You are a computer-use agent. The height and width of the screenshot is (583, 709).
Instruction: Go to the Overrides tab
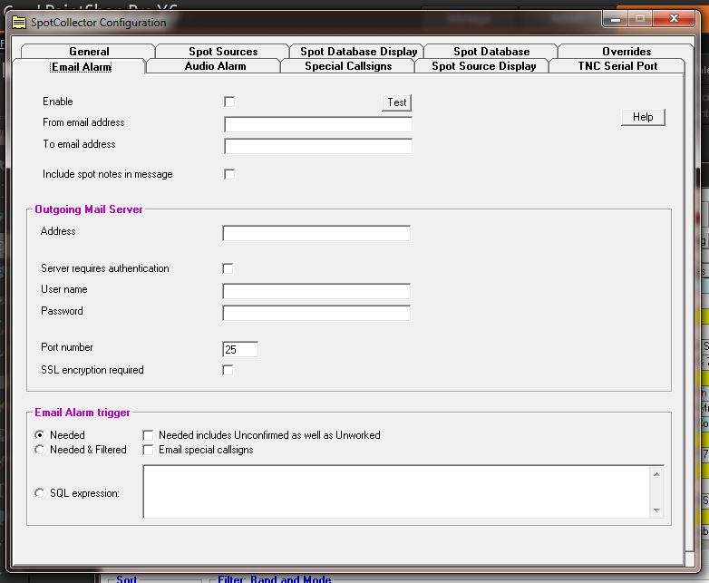626,51
